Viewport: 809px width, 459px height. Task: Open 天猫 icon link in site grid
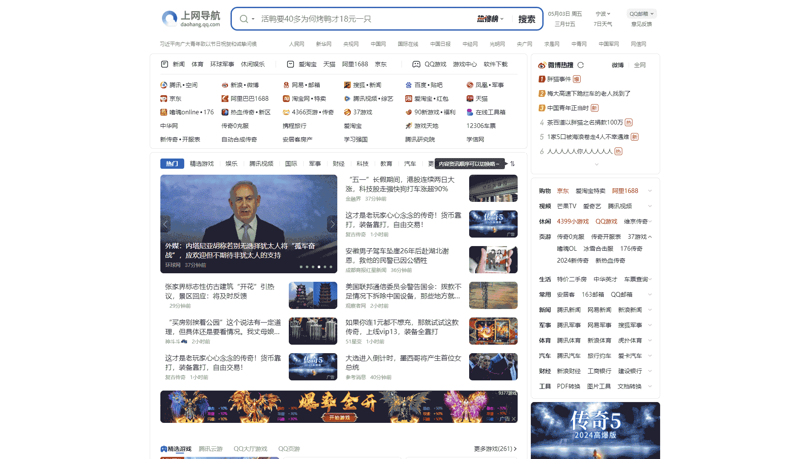[470, 99]
